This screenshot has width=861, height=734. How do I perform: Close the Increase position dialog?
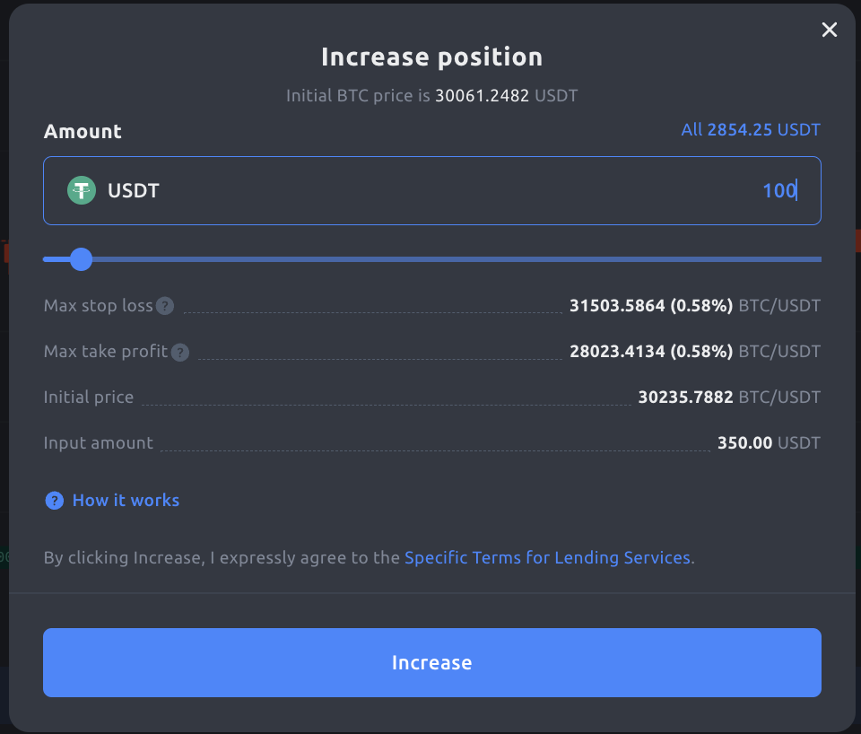coord(829,30)
